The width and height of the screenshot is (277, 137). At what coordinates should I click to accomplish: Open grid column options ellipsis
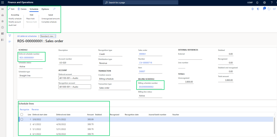coord(274,114)
